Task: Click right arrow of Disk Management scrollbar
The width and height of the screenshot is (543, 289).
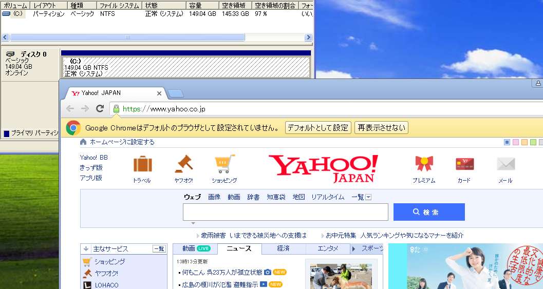Action: point(308,37)
